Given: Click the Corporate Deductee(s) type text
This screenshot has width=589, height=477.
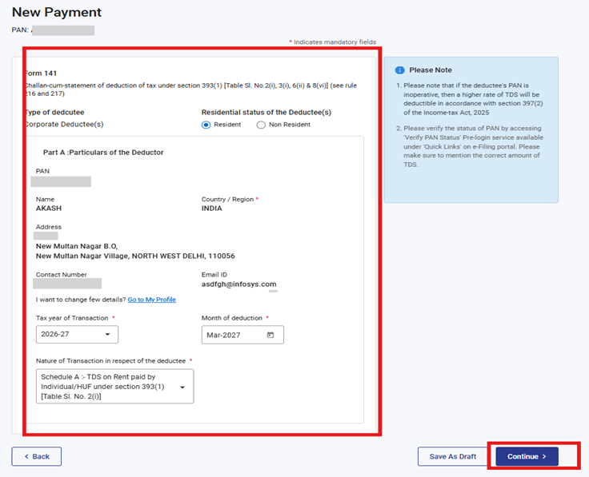Looking at the screenshot, I should click(x=64, y=125).
